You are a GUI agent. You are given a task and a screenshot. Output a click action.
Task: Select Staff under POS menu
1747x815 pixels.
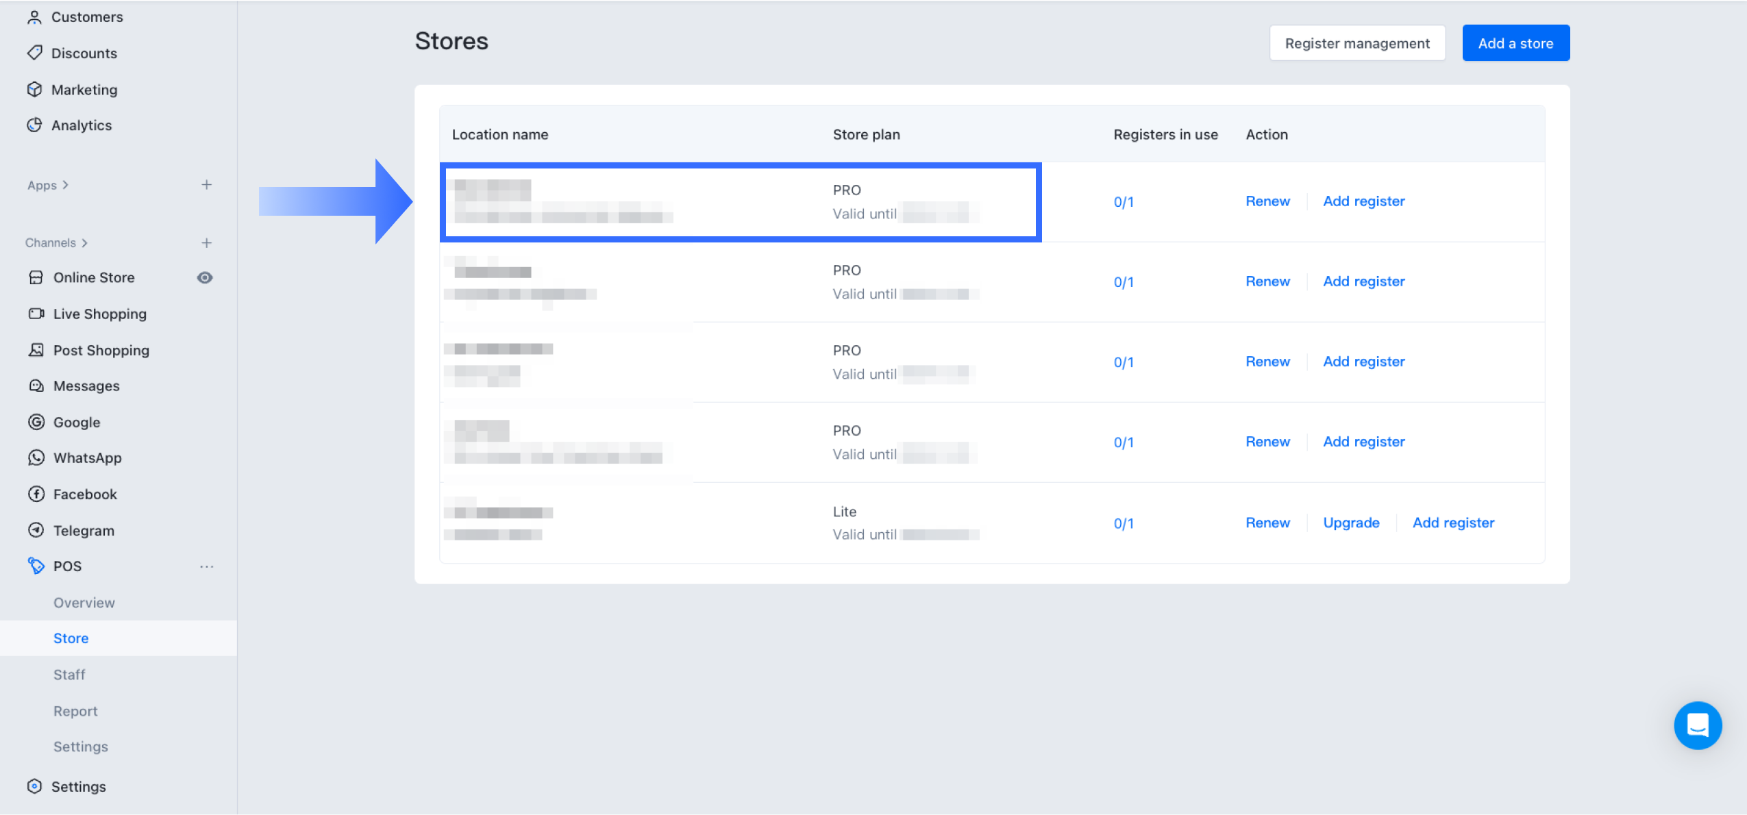coord(69,675)
